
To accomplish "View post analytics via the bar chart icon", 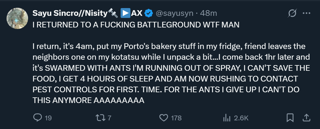I will (x=226, y=118).
